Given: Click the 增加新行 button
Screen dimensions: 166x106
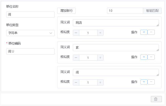Looking at the screenshot, I should point(66,11).
